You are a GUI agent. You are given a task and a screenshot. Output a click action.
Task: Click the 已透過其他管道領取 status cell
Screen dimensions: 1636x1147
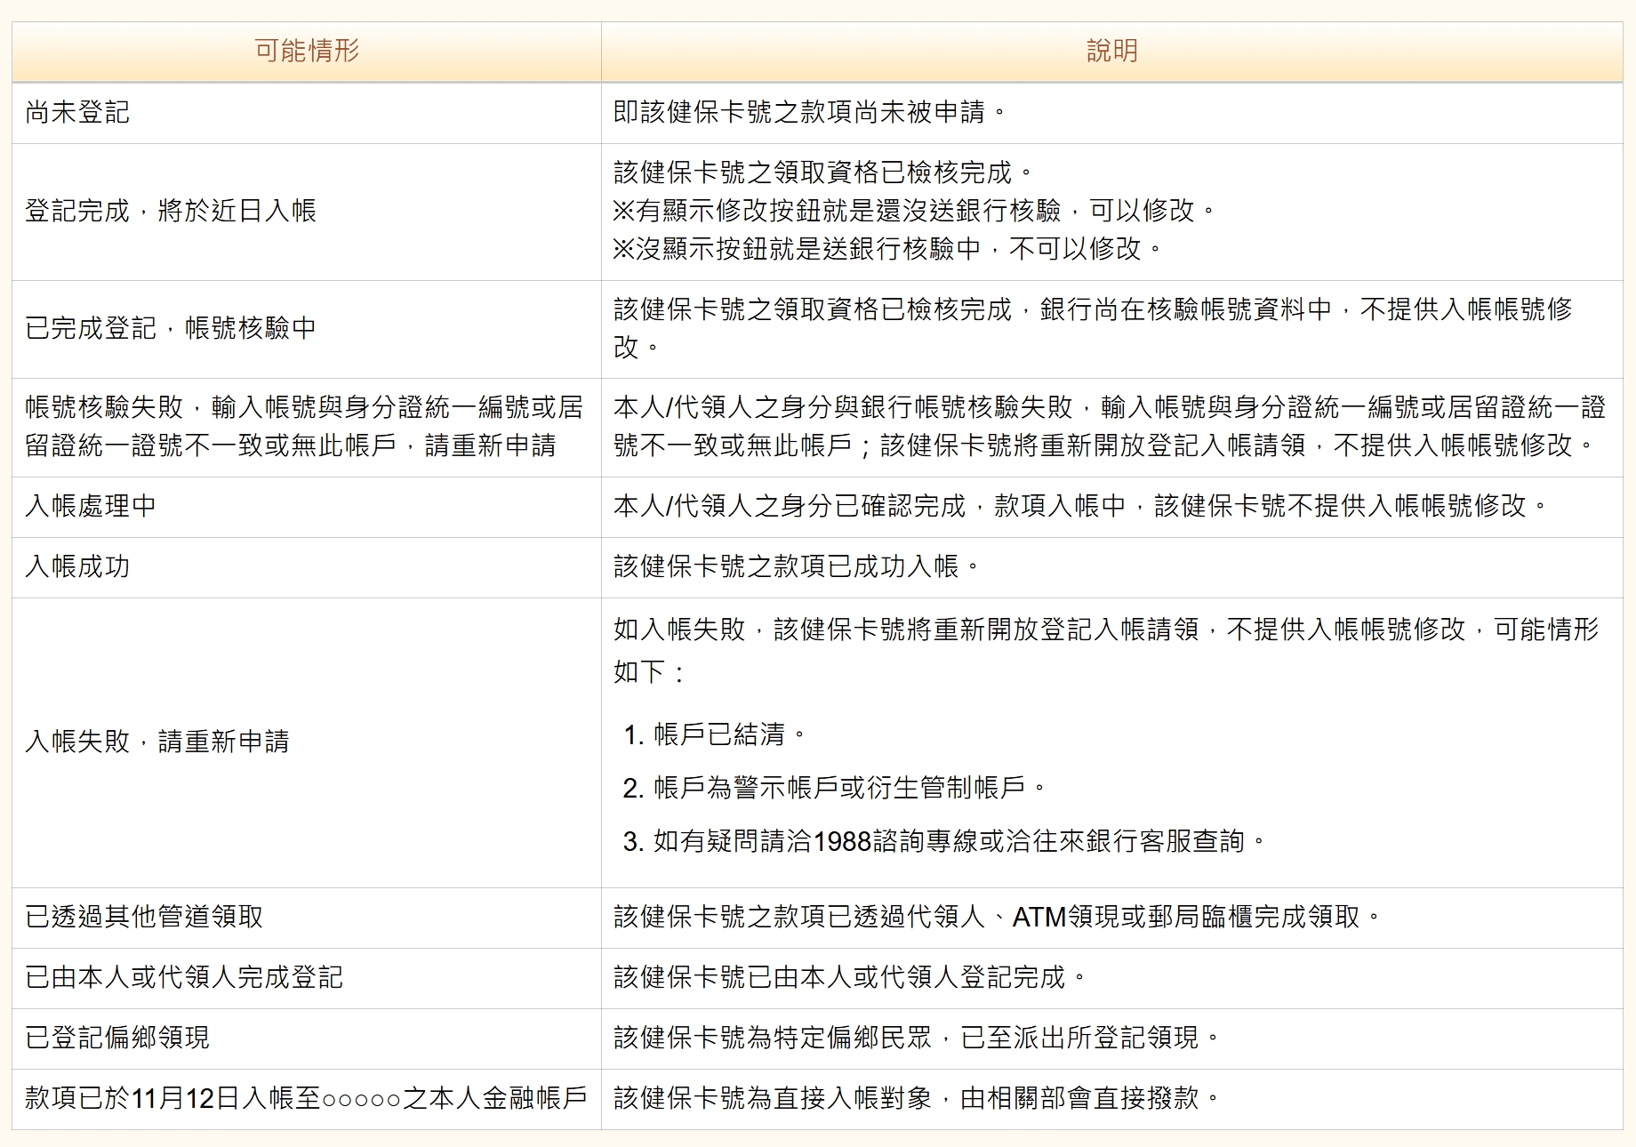pyautogui.click(x=144, y=917)
